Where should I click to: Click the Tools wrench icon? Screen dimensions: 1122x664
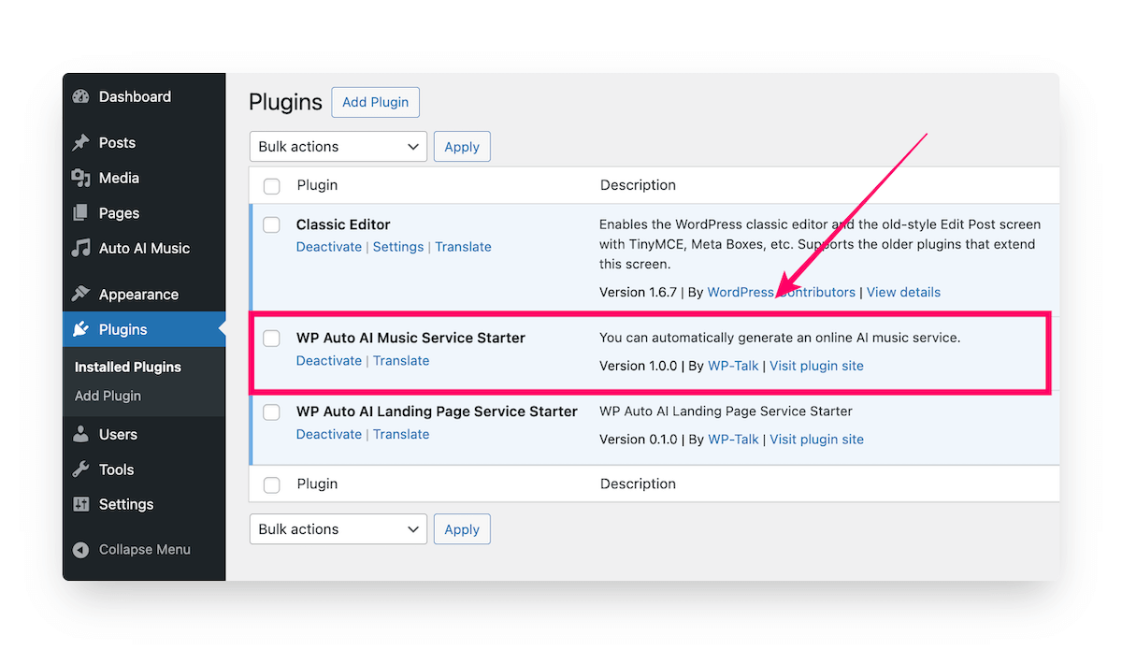coord(81,469)
